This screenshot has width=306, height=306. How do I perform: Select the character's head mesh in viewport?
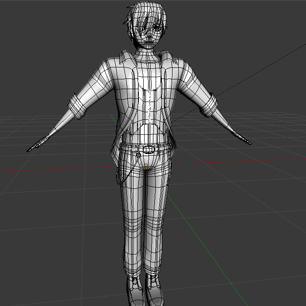(146, 25)
